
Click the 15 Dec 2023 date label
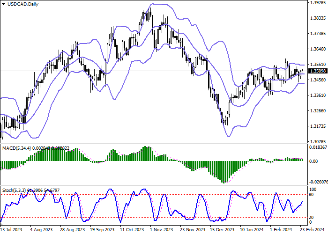pos(223,230)
